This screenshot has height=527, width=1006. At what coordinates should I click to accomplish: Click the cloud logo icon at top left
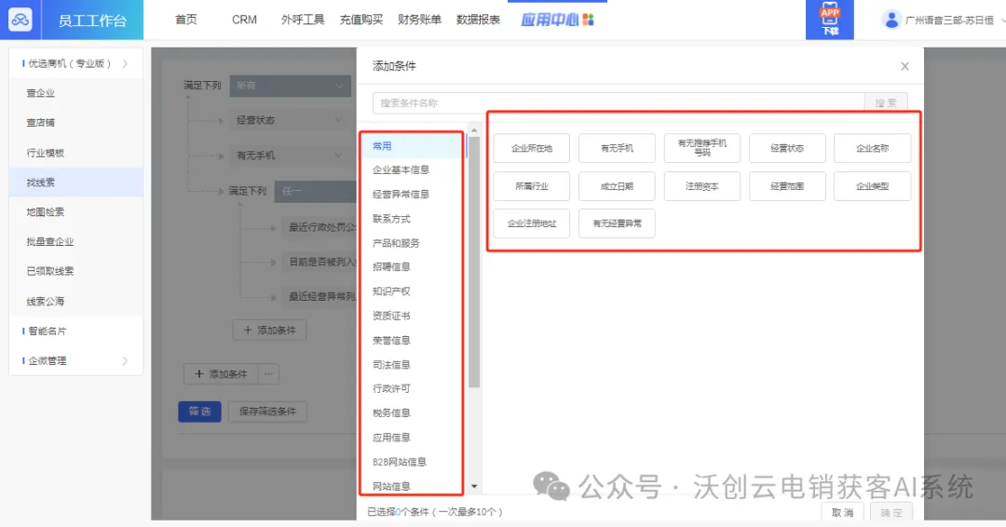coord(20,20)
